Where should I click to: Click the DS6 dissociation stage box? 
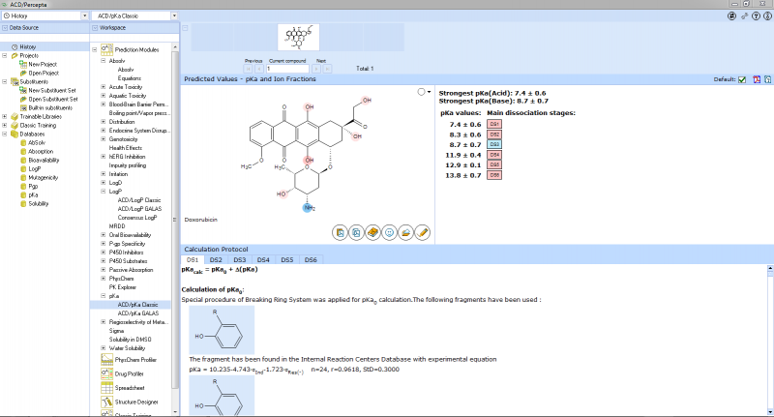pyautogui.click(x=494, y=175)
